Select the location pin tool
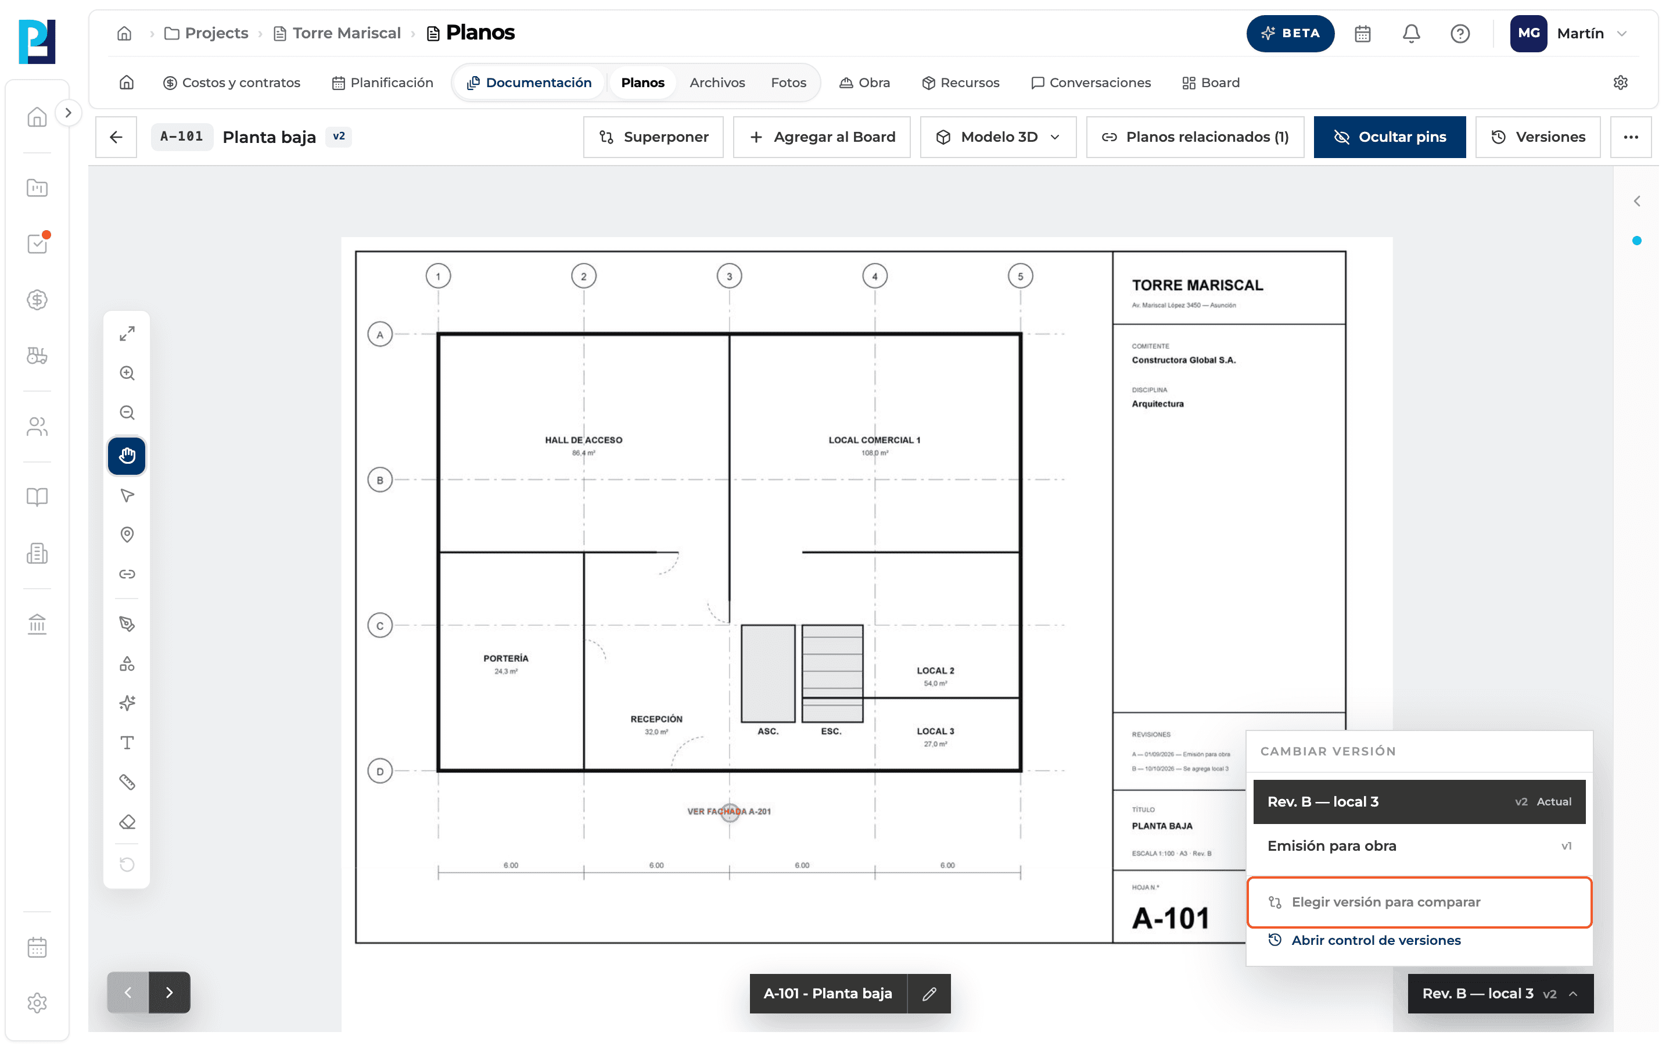Screen dimensions: 1673x1046 tap(127, 535)
